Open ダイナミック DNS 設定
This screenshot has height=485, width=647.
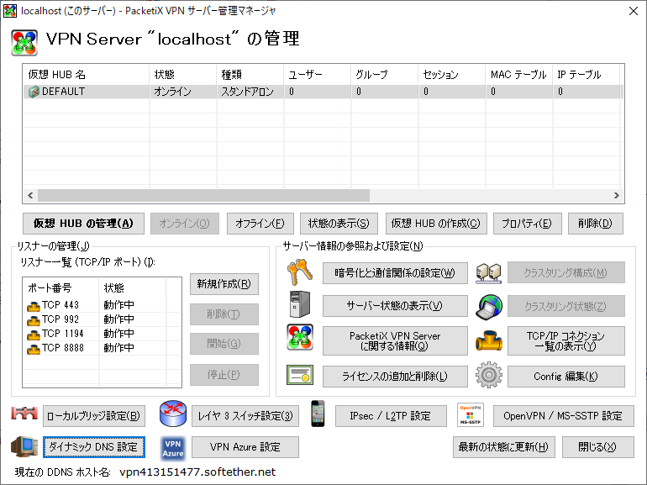[x=93, y=447]
